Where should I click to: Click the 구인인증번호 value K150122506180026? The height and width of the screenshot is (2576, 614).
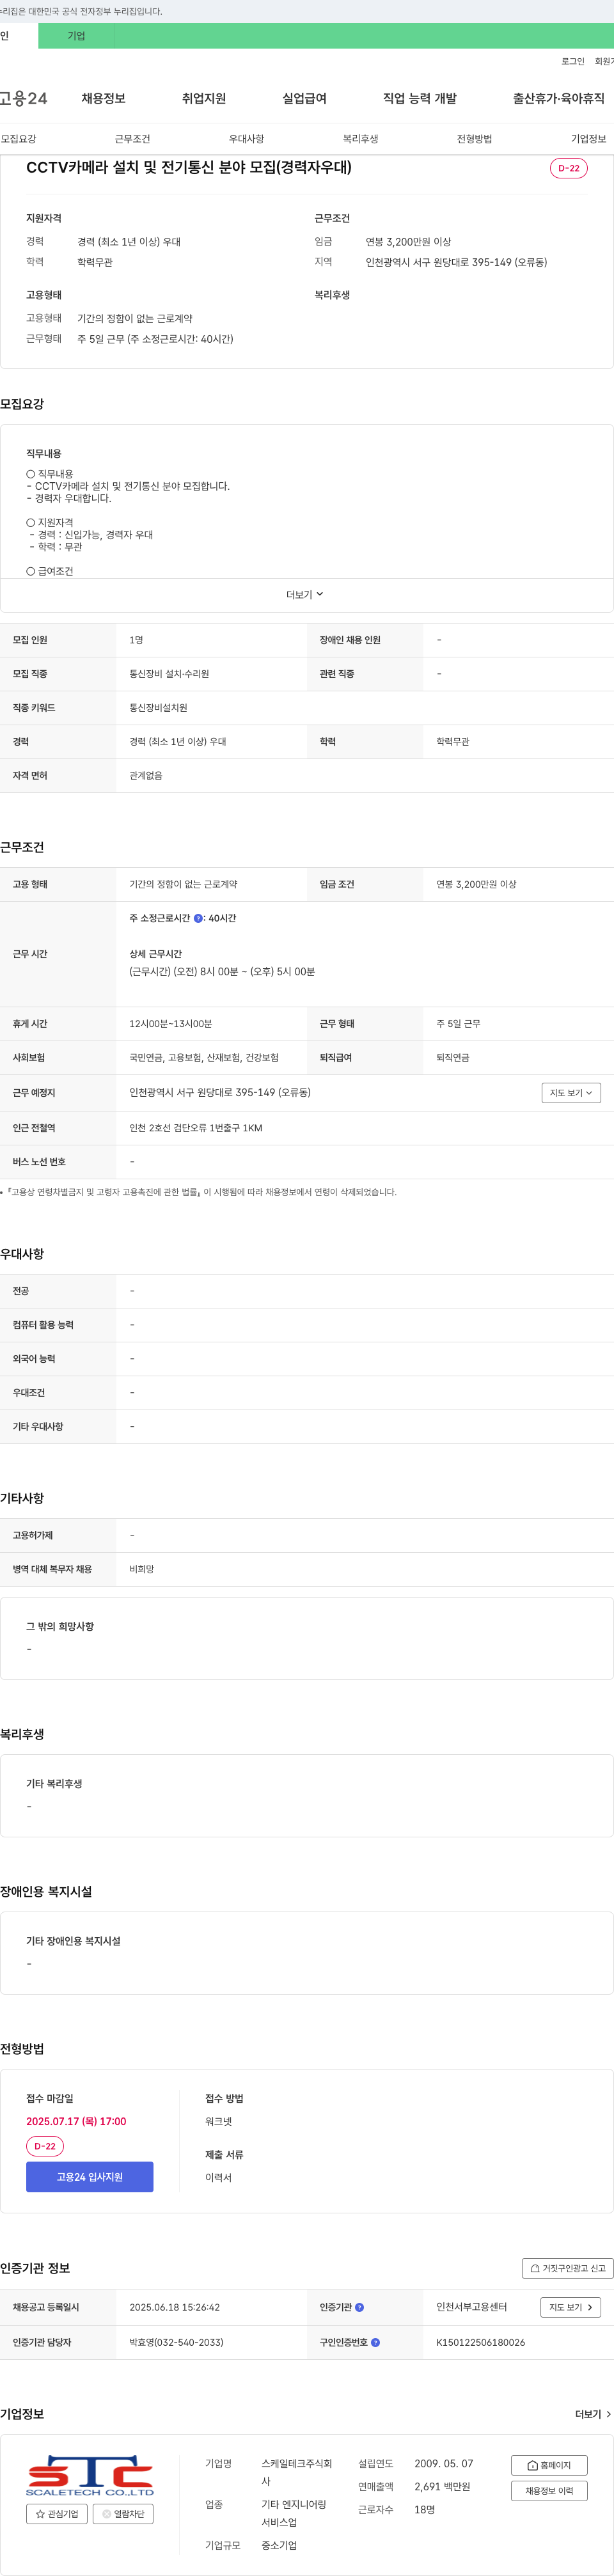480,2342
